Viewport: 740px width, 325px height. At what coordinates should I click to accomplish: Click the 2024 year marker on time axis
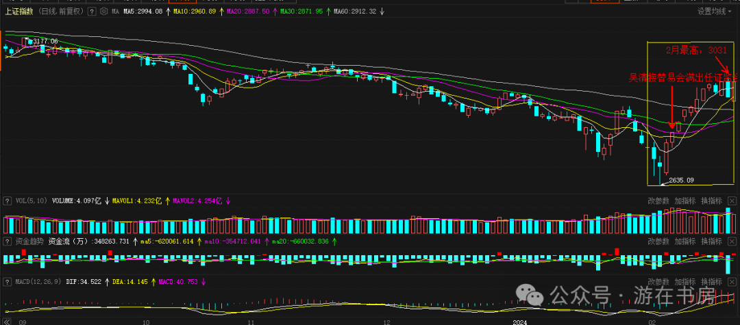click(x=519, y=322)
